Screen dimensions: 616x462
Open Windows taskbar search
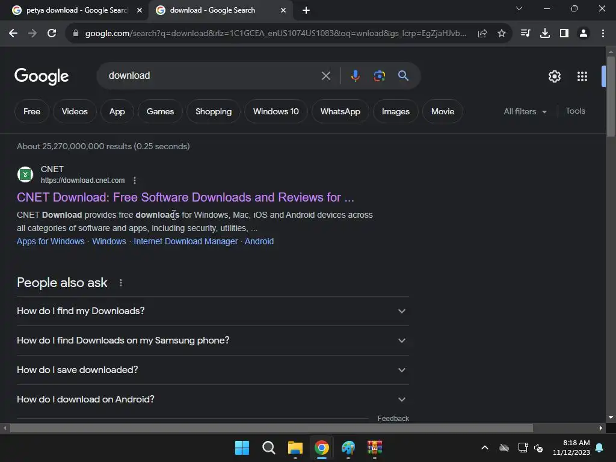[269, 448]
